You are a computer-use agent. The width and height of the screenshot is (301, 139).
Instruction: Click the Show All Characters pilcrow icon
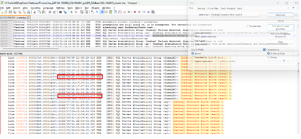[97, 12]
